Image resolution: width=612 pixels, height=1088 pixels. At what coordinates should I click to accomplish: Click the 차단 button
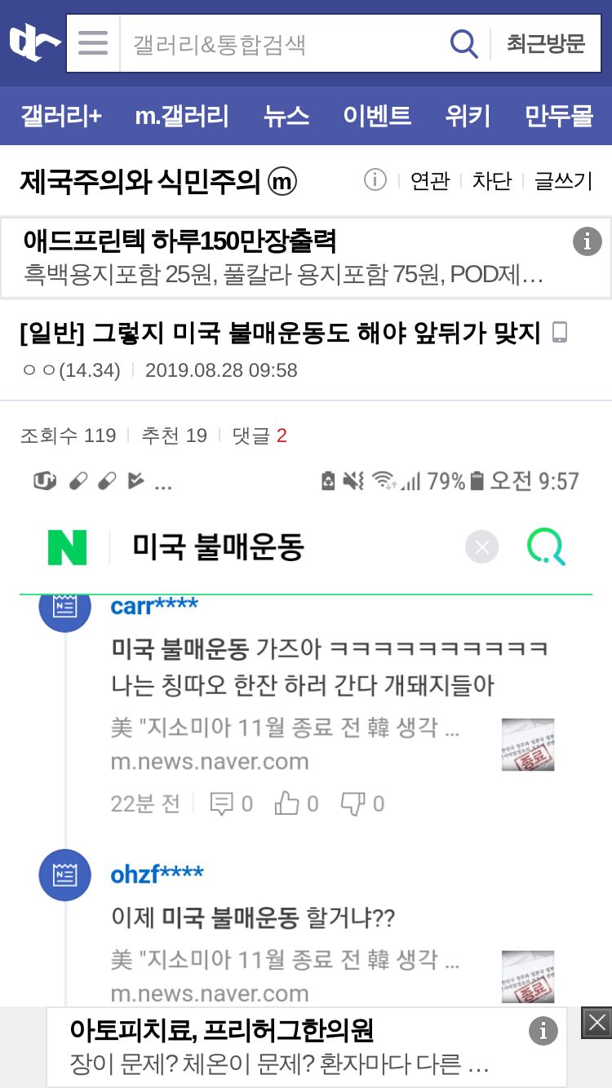point(492,180)
